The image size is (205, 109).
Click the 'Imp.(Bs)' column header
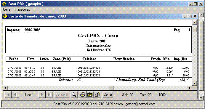tap(180, 59)
